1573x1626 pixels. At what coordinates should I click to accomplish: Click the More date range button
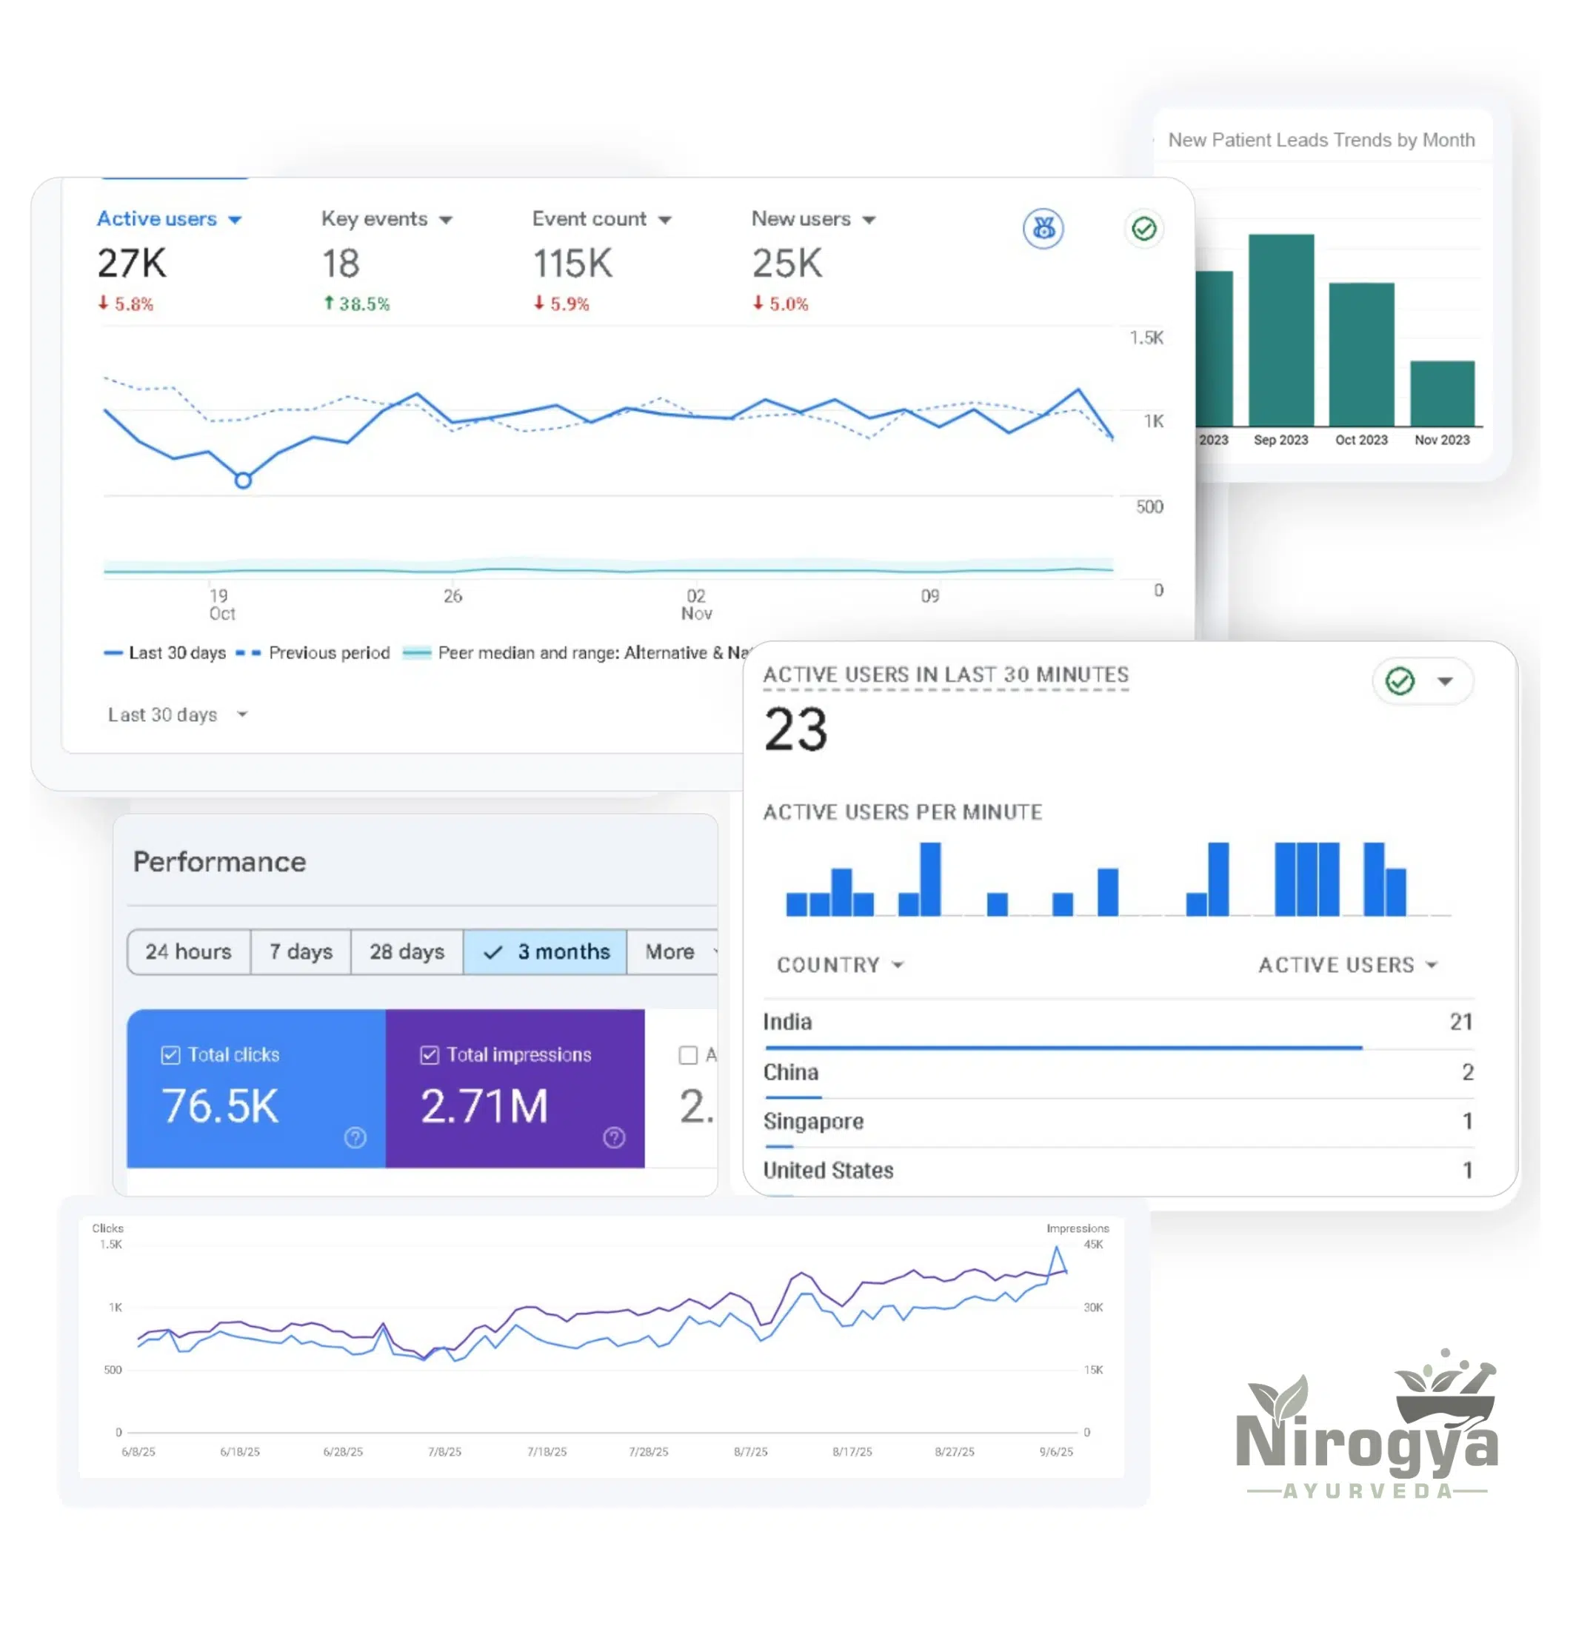(670, 951)
